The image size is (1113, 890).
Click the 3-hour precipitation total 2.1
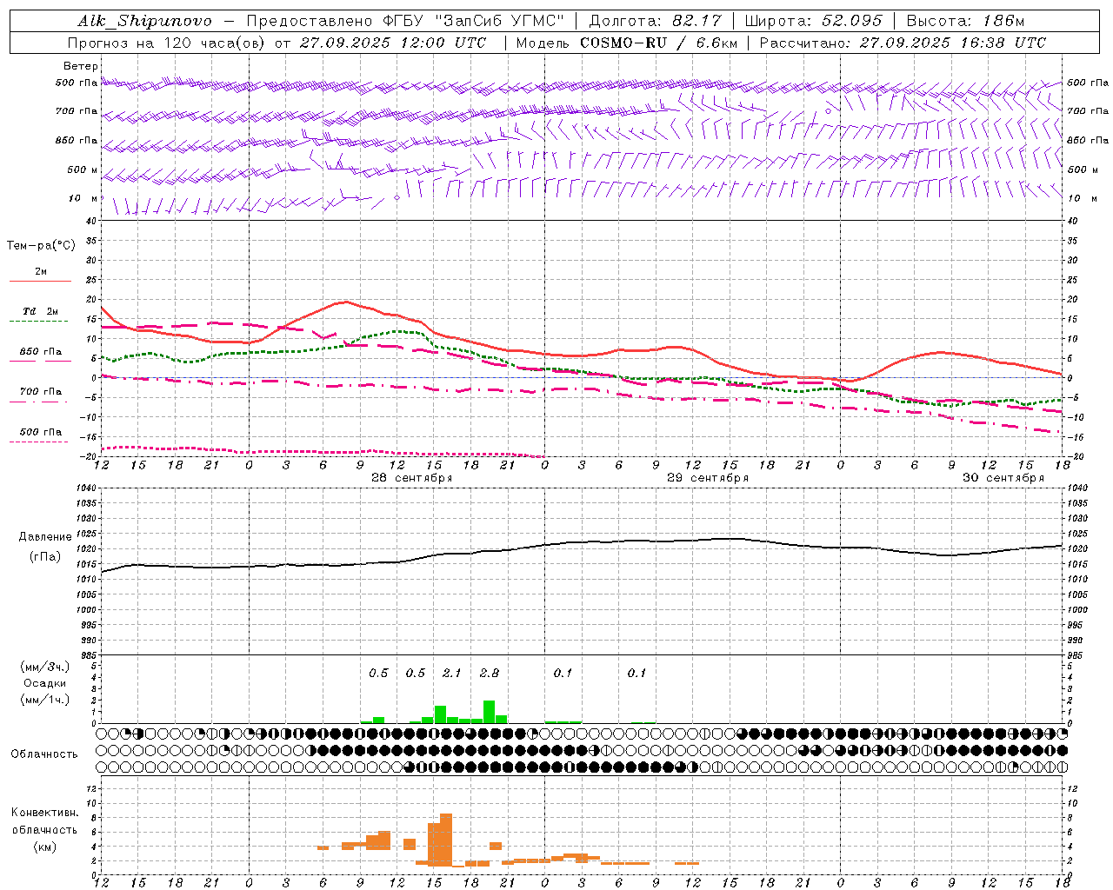click(x=452, y=673)
